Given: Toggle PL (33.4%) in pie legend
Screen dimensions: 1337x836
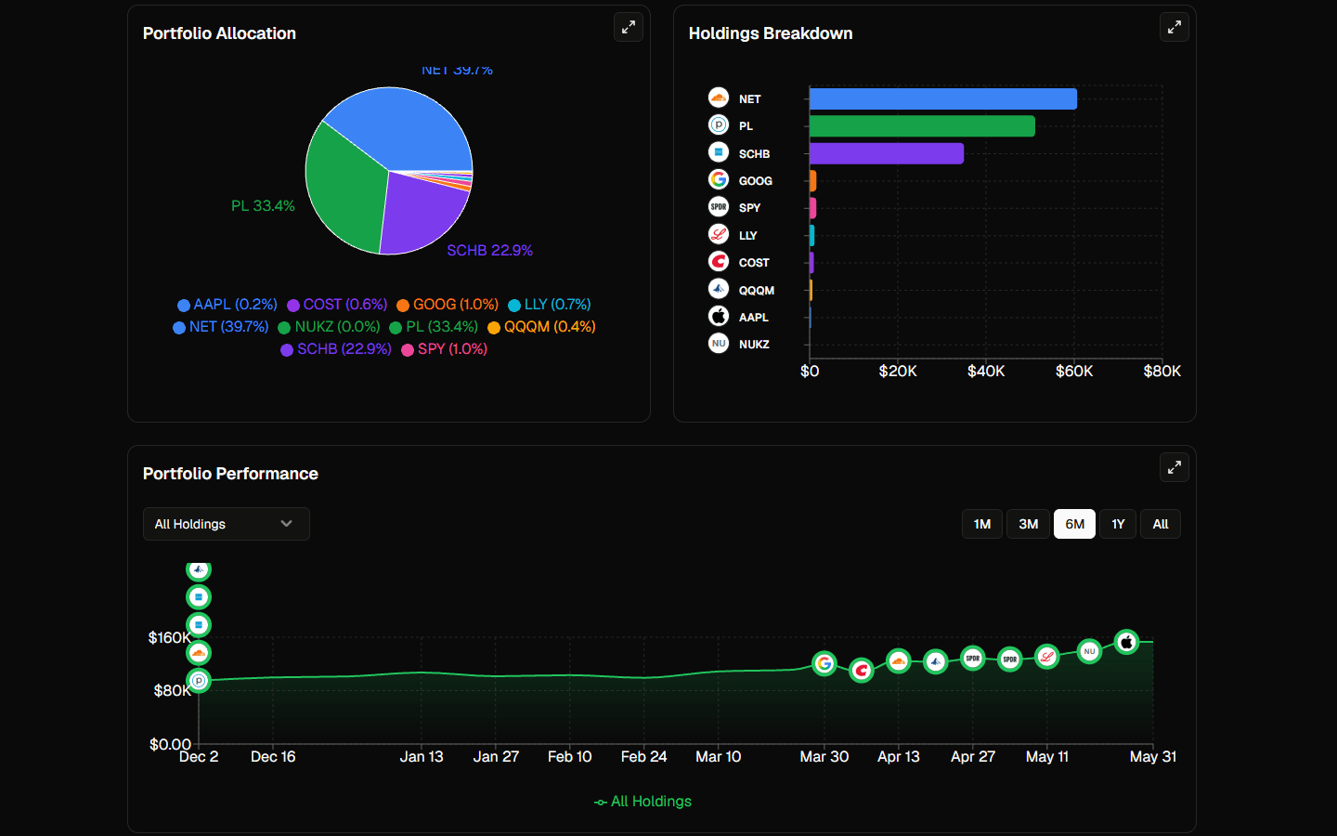Looking at the screenshot, I should (434, 327).
